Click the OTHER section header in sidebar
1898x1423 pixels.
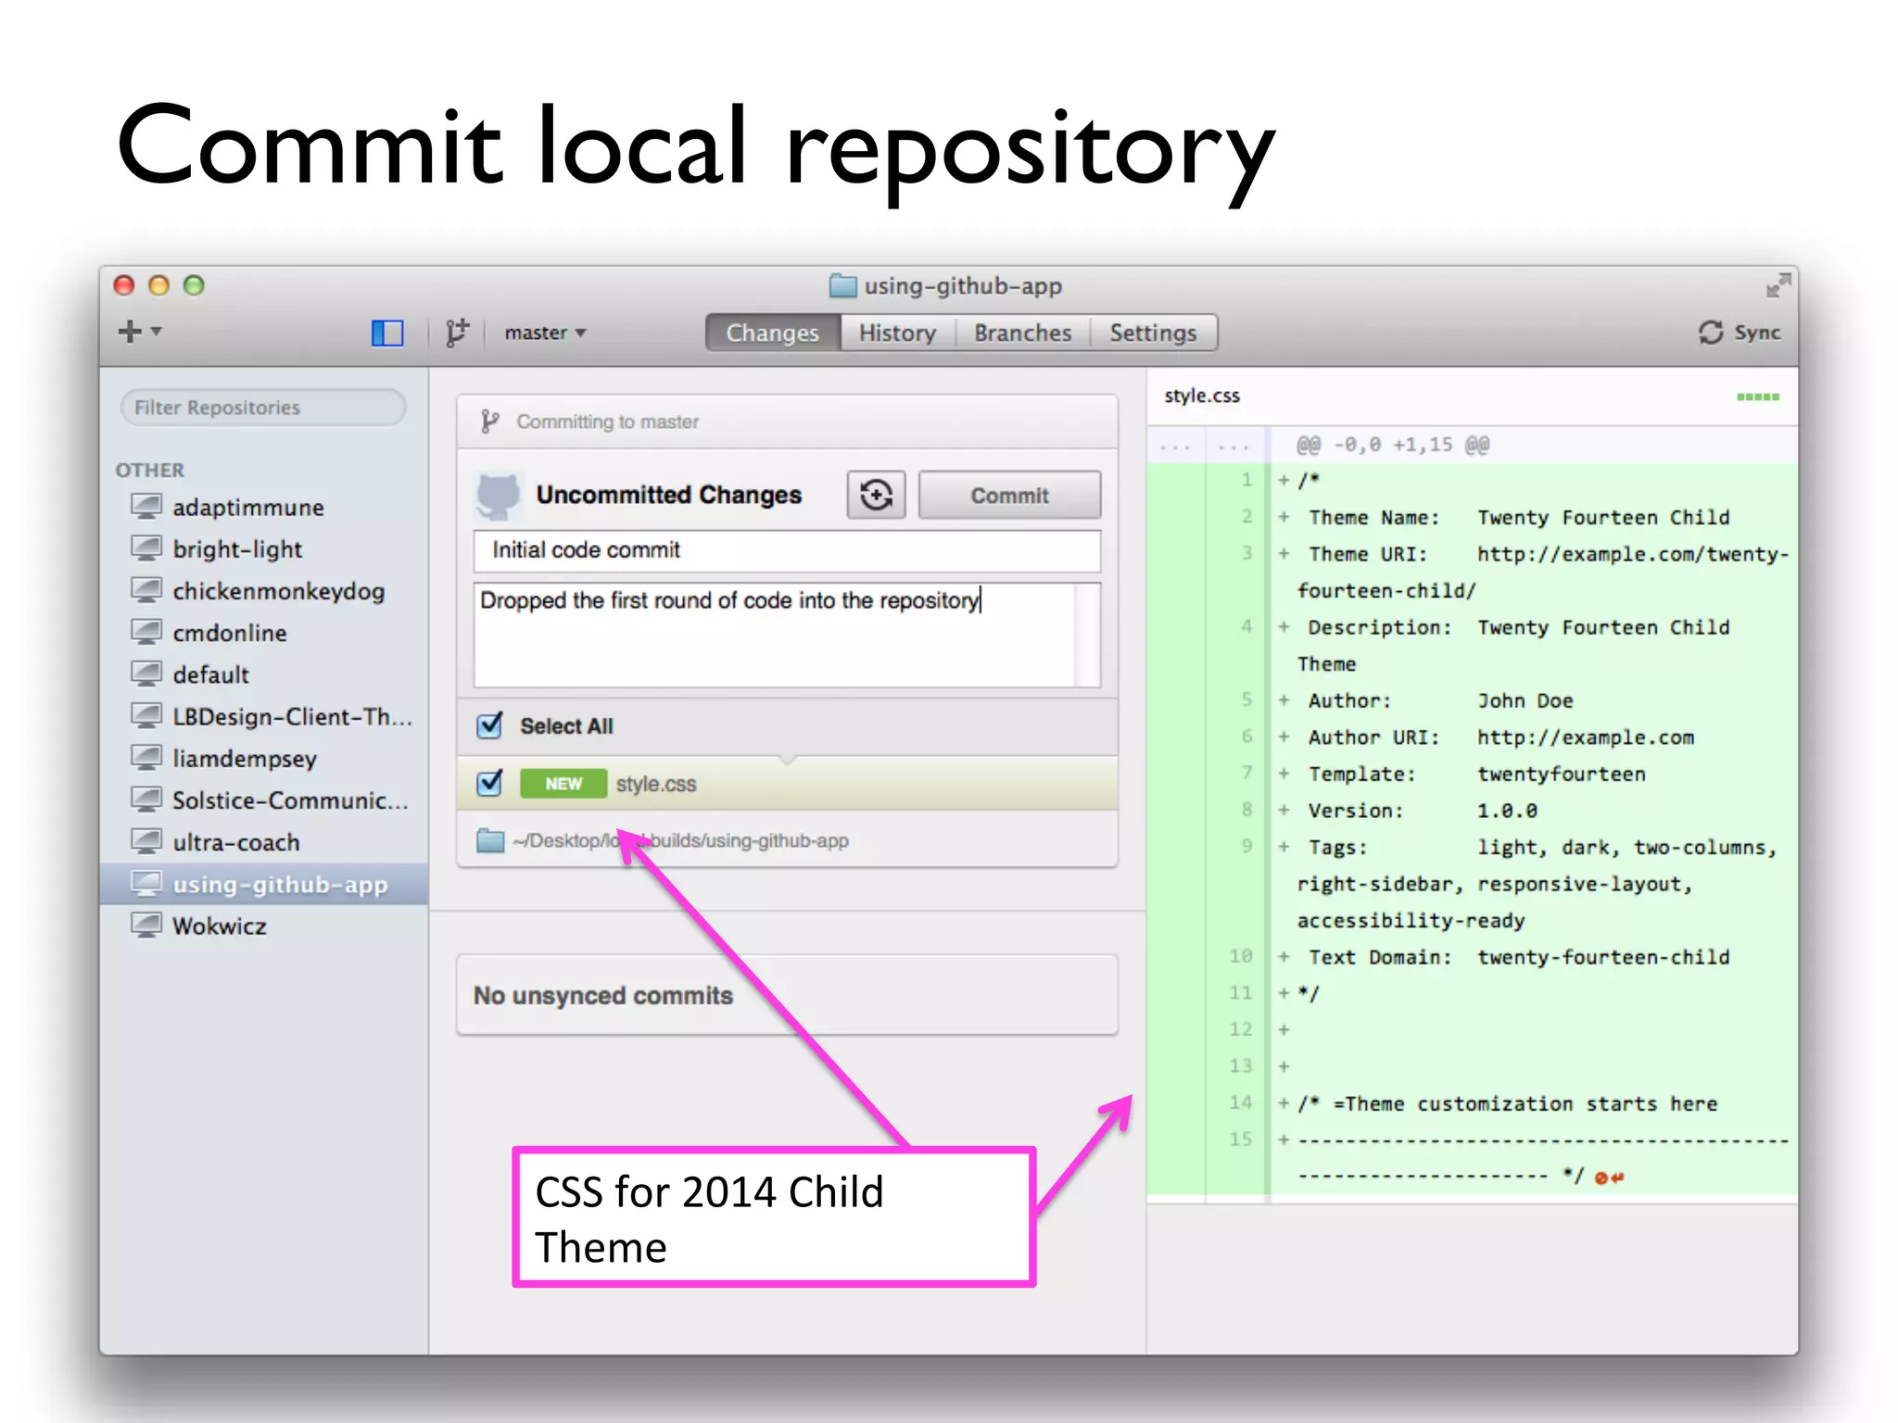[x=150, y=470]
